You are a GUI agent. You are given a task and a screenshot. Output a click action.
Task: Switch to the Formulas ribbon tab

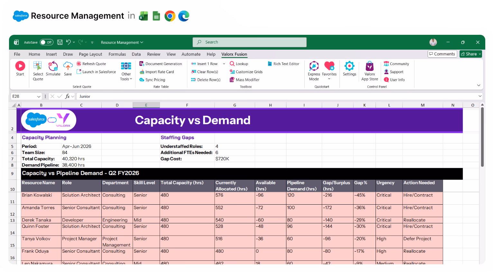(x=117, y=54)
